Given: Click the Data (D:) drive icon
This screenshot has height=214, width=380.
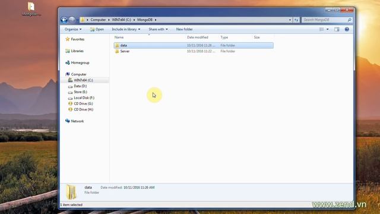Looking at the screenshot, I should tap(70, 86).
